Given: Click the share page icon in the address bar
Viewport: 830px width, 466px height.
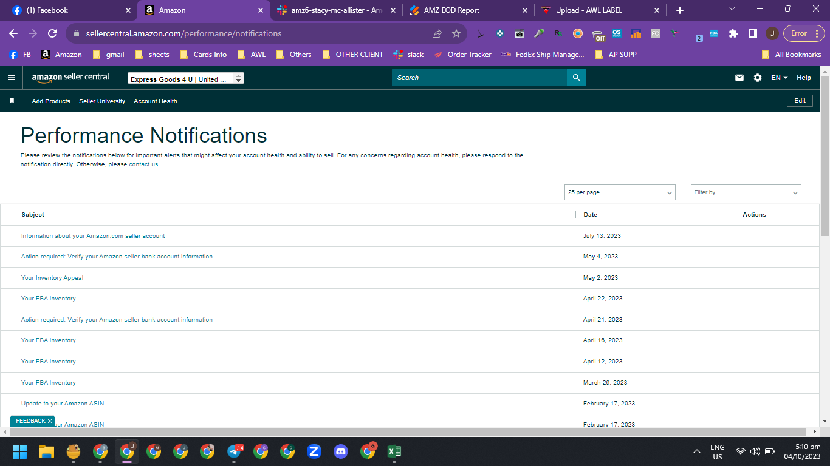Looking at the screenshot, I should pyautogui.click(x=437, y=33).
